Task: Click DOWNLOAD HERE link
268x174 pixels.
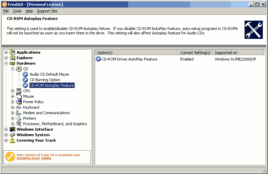Action: (34, 159)
